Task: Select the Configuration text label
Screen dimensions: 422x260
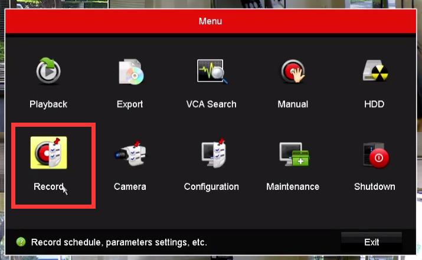Action: tap(211, 186)
